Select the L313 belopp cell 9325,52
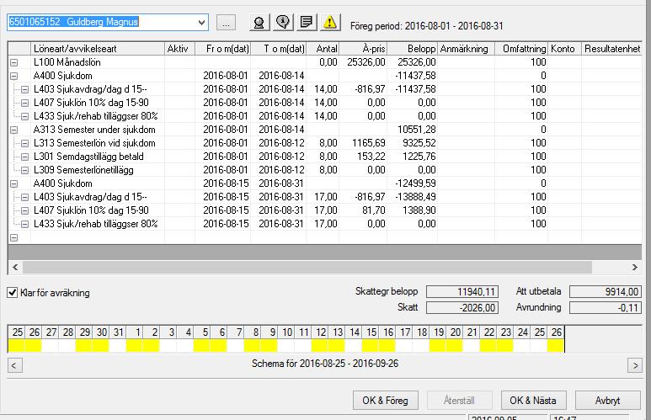The image size is (651, 420). [x=413, y=143]
